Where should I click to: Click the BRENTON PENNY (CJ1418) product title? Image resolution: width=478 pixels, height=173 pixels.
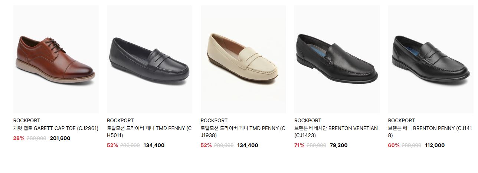tap(430, 132)
